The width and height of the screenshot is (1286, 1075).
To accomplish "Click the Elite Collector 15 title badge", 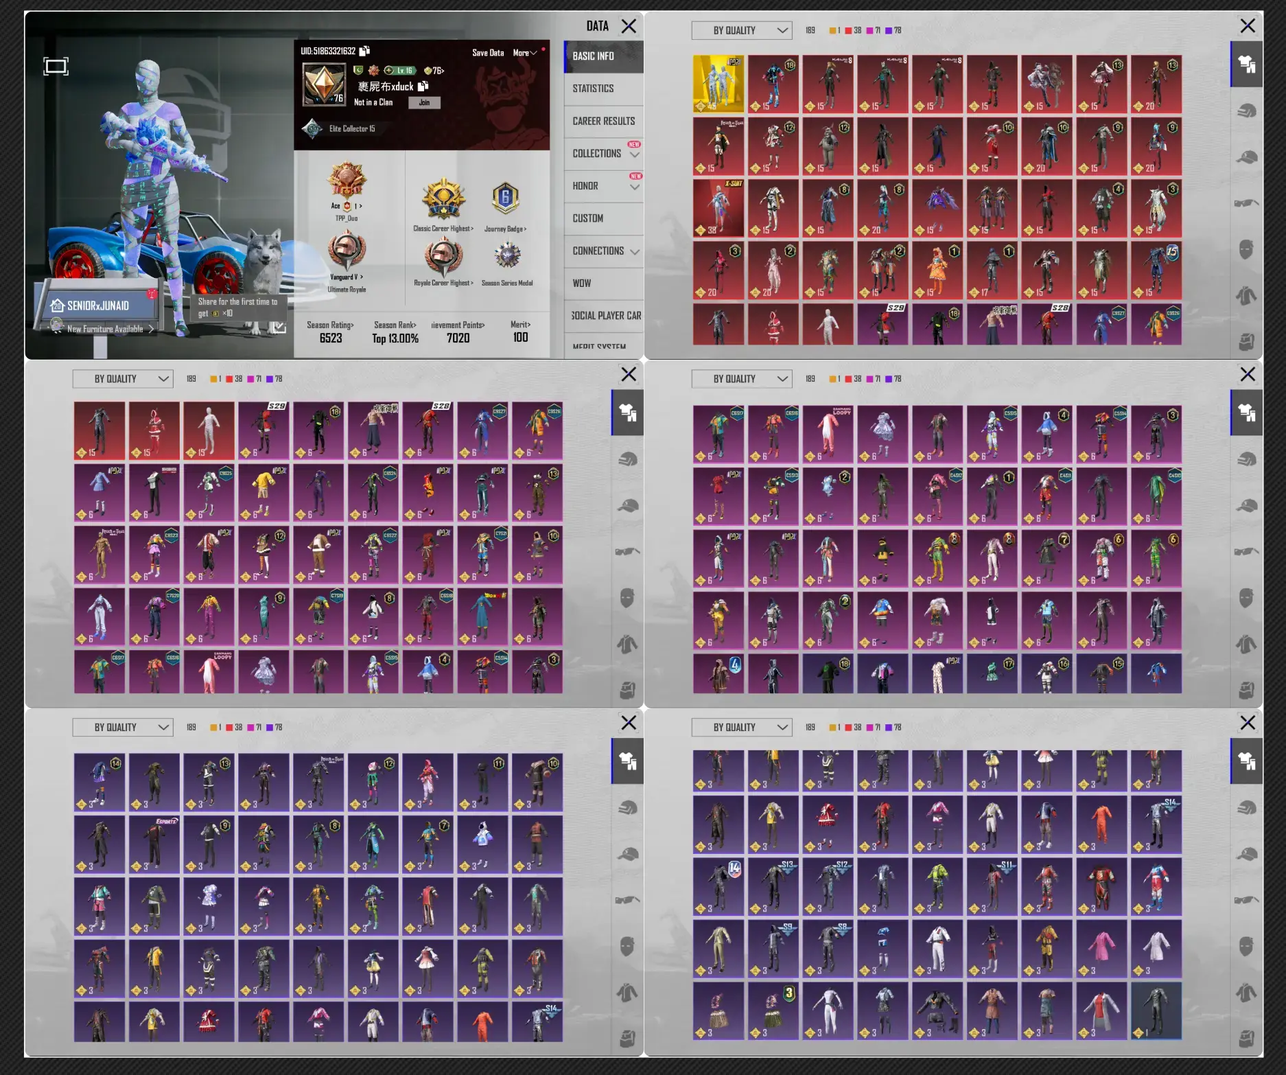I will (313, 128).
